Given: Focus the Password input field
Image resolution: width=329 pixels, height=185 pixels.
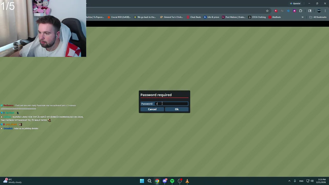Looking at the screenshot, I should (171, 104).
